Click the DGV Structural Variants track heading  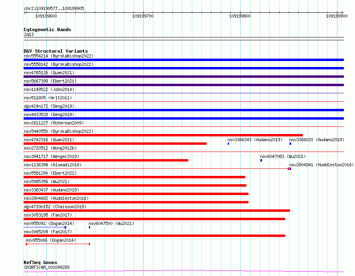click(x=56, y=51)
